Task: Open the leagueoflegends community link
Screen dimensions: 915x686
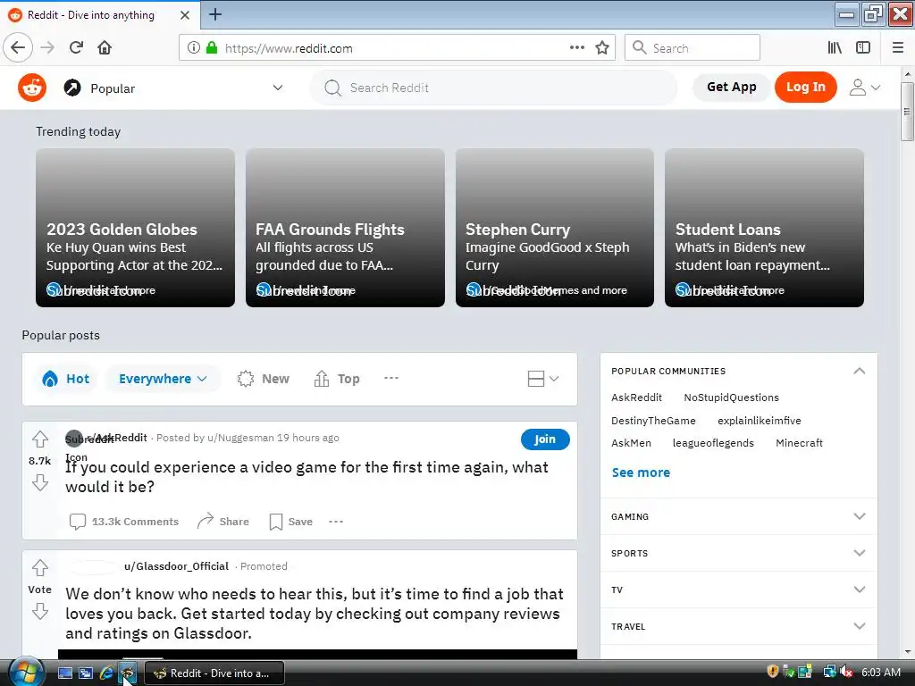Action: [713, 443]
